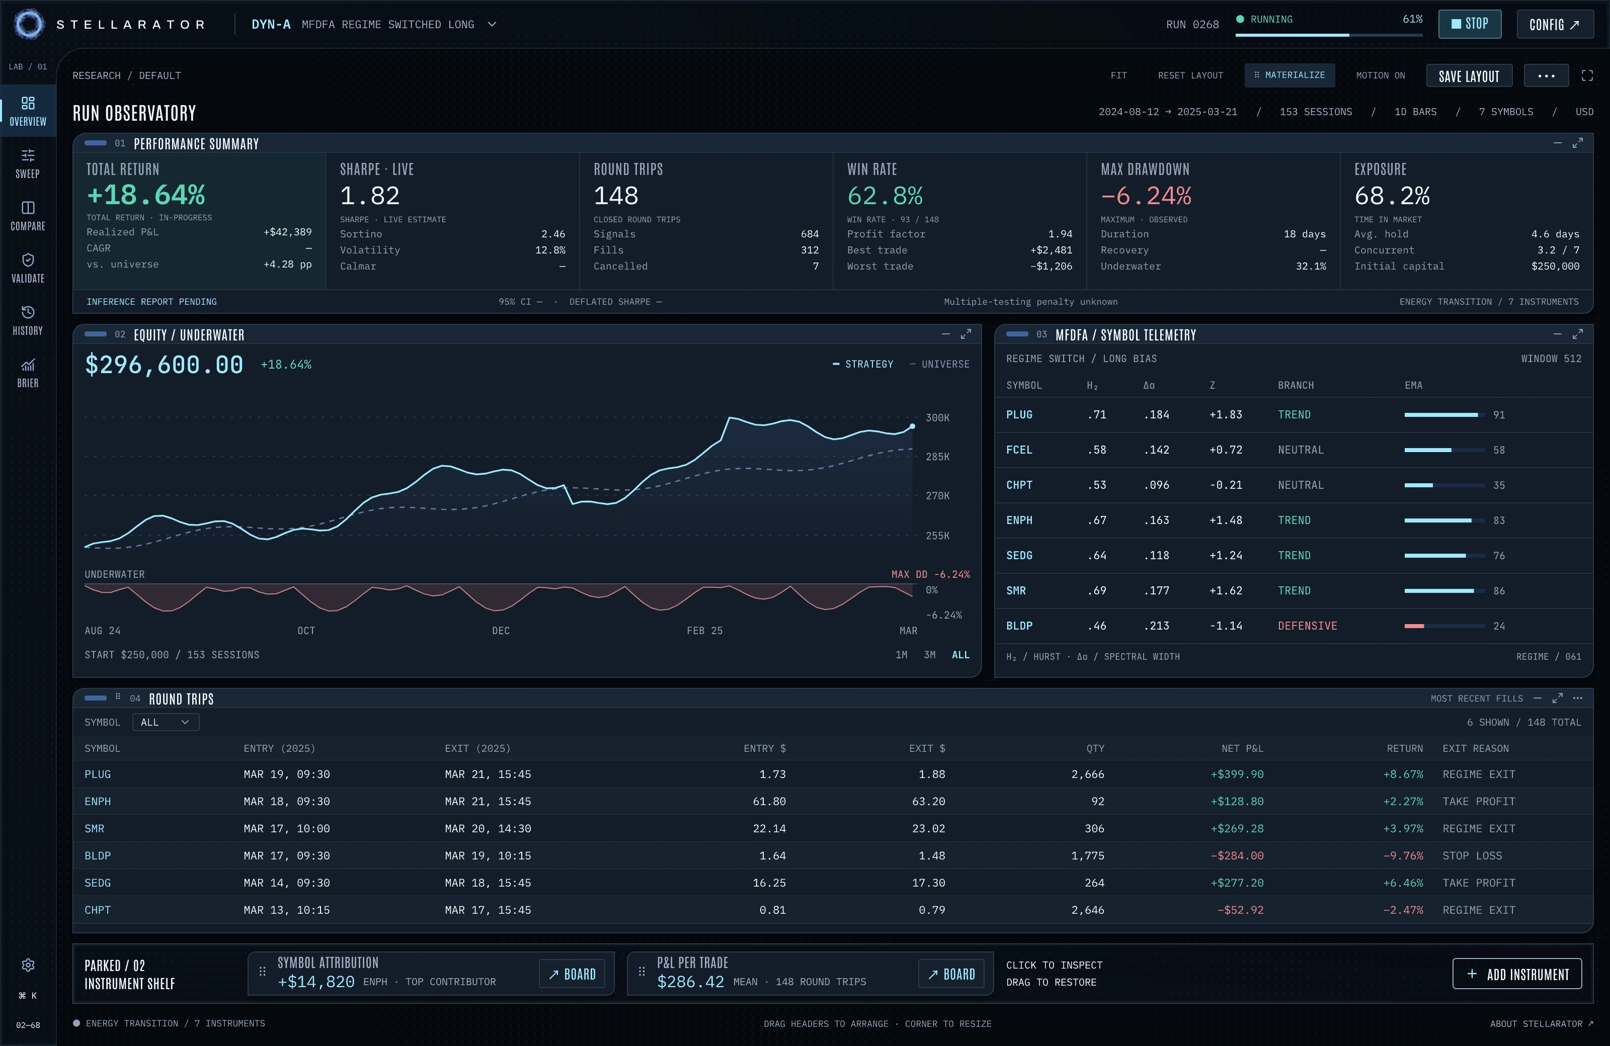1610x1046 pixels.
Task: Open settings gear in sidebar
Action: 28,965
